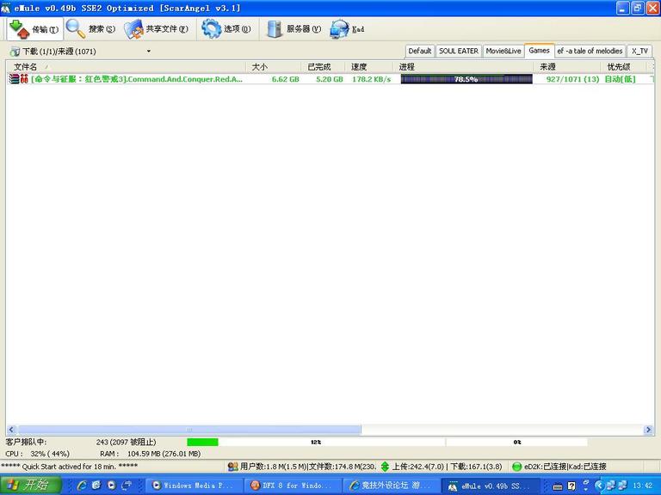Image resolution: width=661 pixels, height=495 pixels.
Task: Open the 传输 (Transfers) toolbar button
Action: click(x=34, y=29)
